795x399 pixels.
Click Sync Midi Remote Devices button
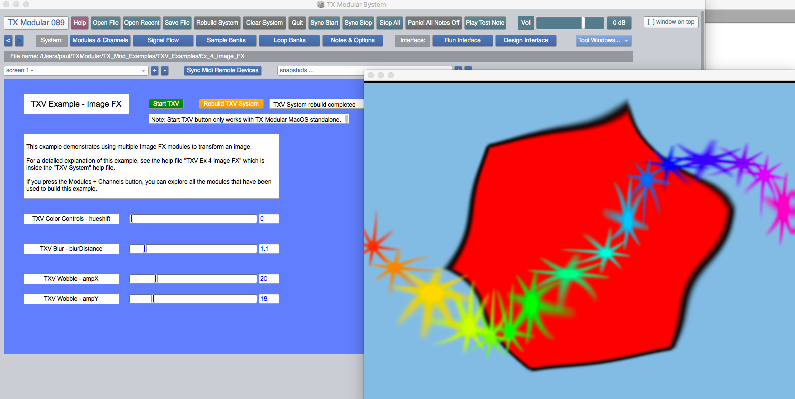pyautogui.click(x=223, y=70)
